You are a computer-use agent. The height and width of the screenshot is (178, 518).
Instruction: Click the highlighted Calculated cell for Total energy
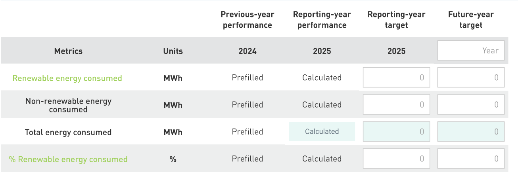pos(322,132)
